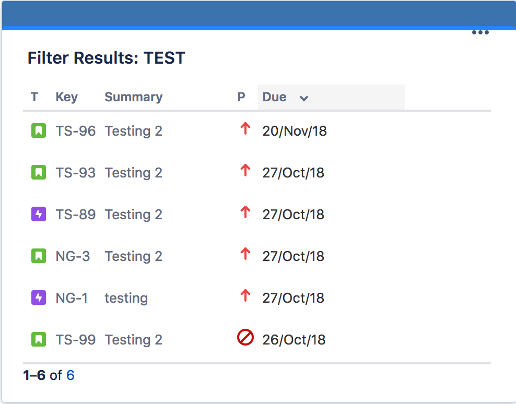
Task: Select the Story type icon for TS-96
Action: click(39, 131)
